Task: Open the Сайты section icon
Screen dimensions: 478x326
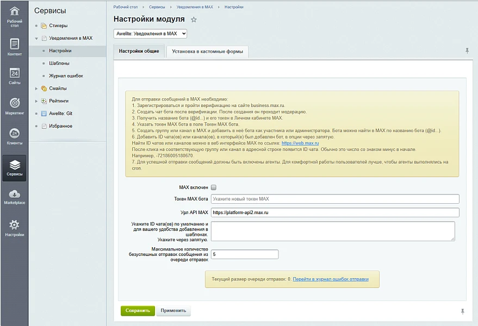Action: [14, 73]
